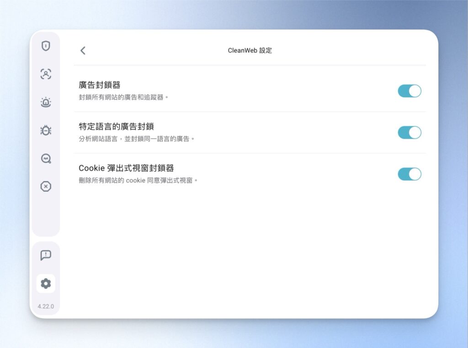468x348 pixels.
Task: Open the Antivirus bug icon
Action: pyautogui.click(x=46, y=130)
